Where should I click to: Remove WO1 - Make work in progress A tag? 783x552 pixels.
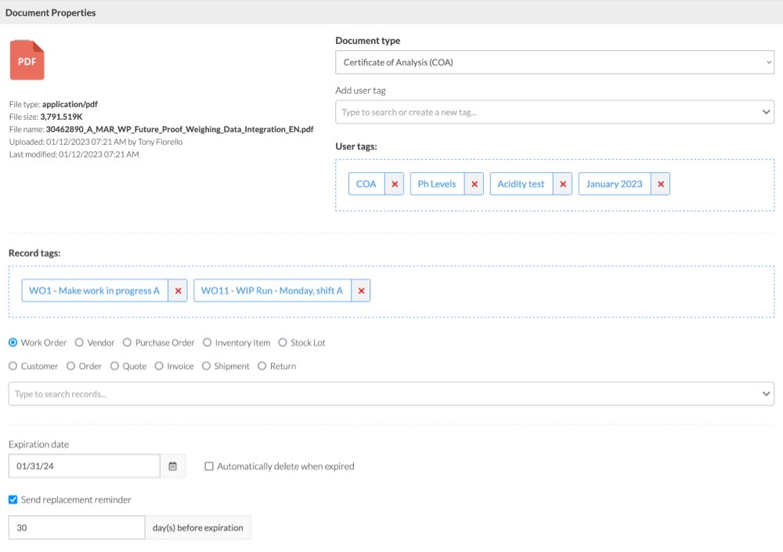pos(178,290)
